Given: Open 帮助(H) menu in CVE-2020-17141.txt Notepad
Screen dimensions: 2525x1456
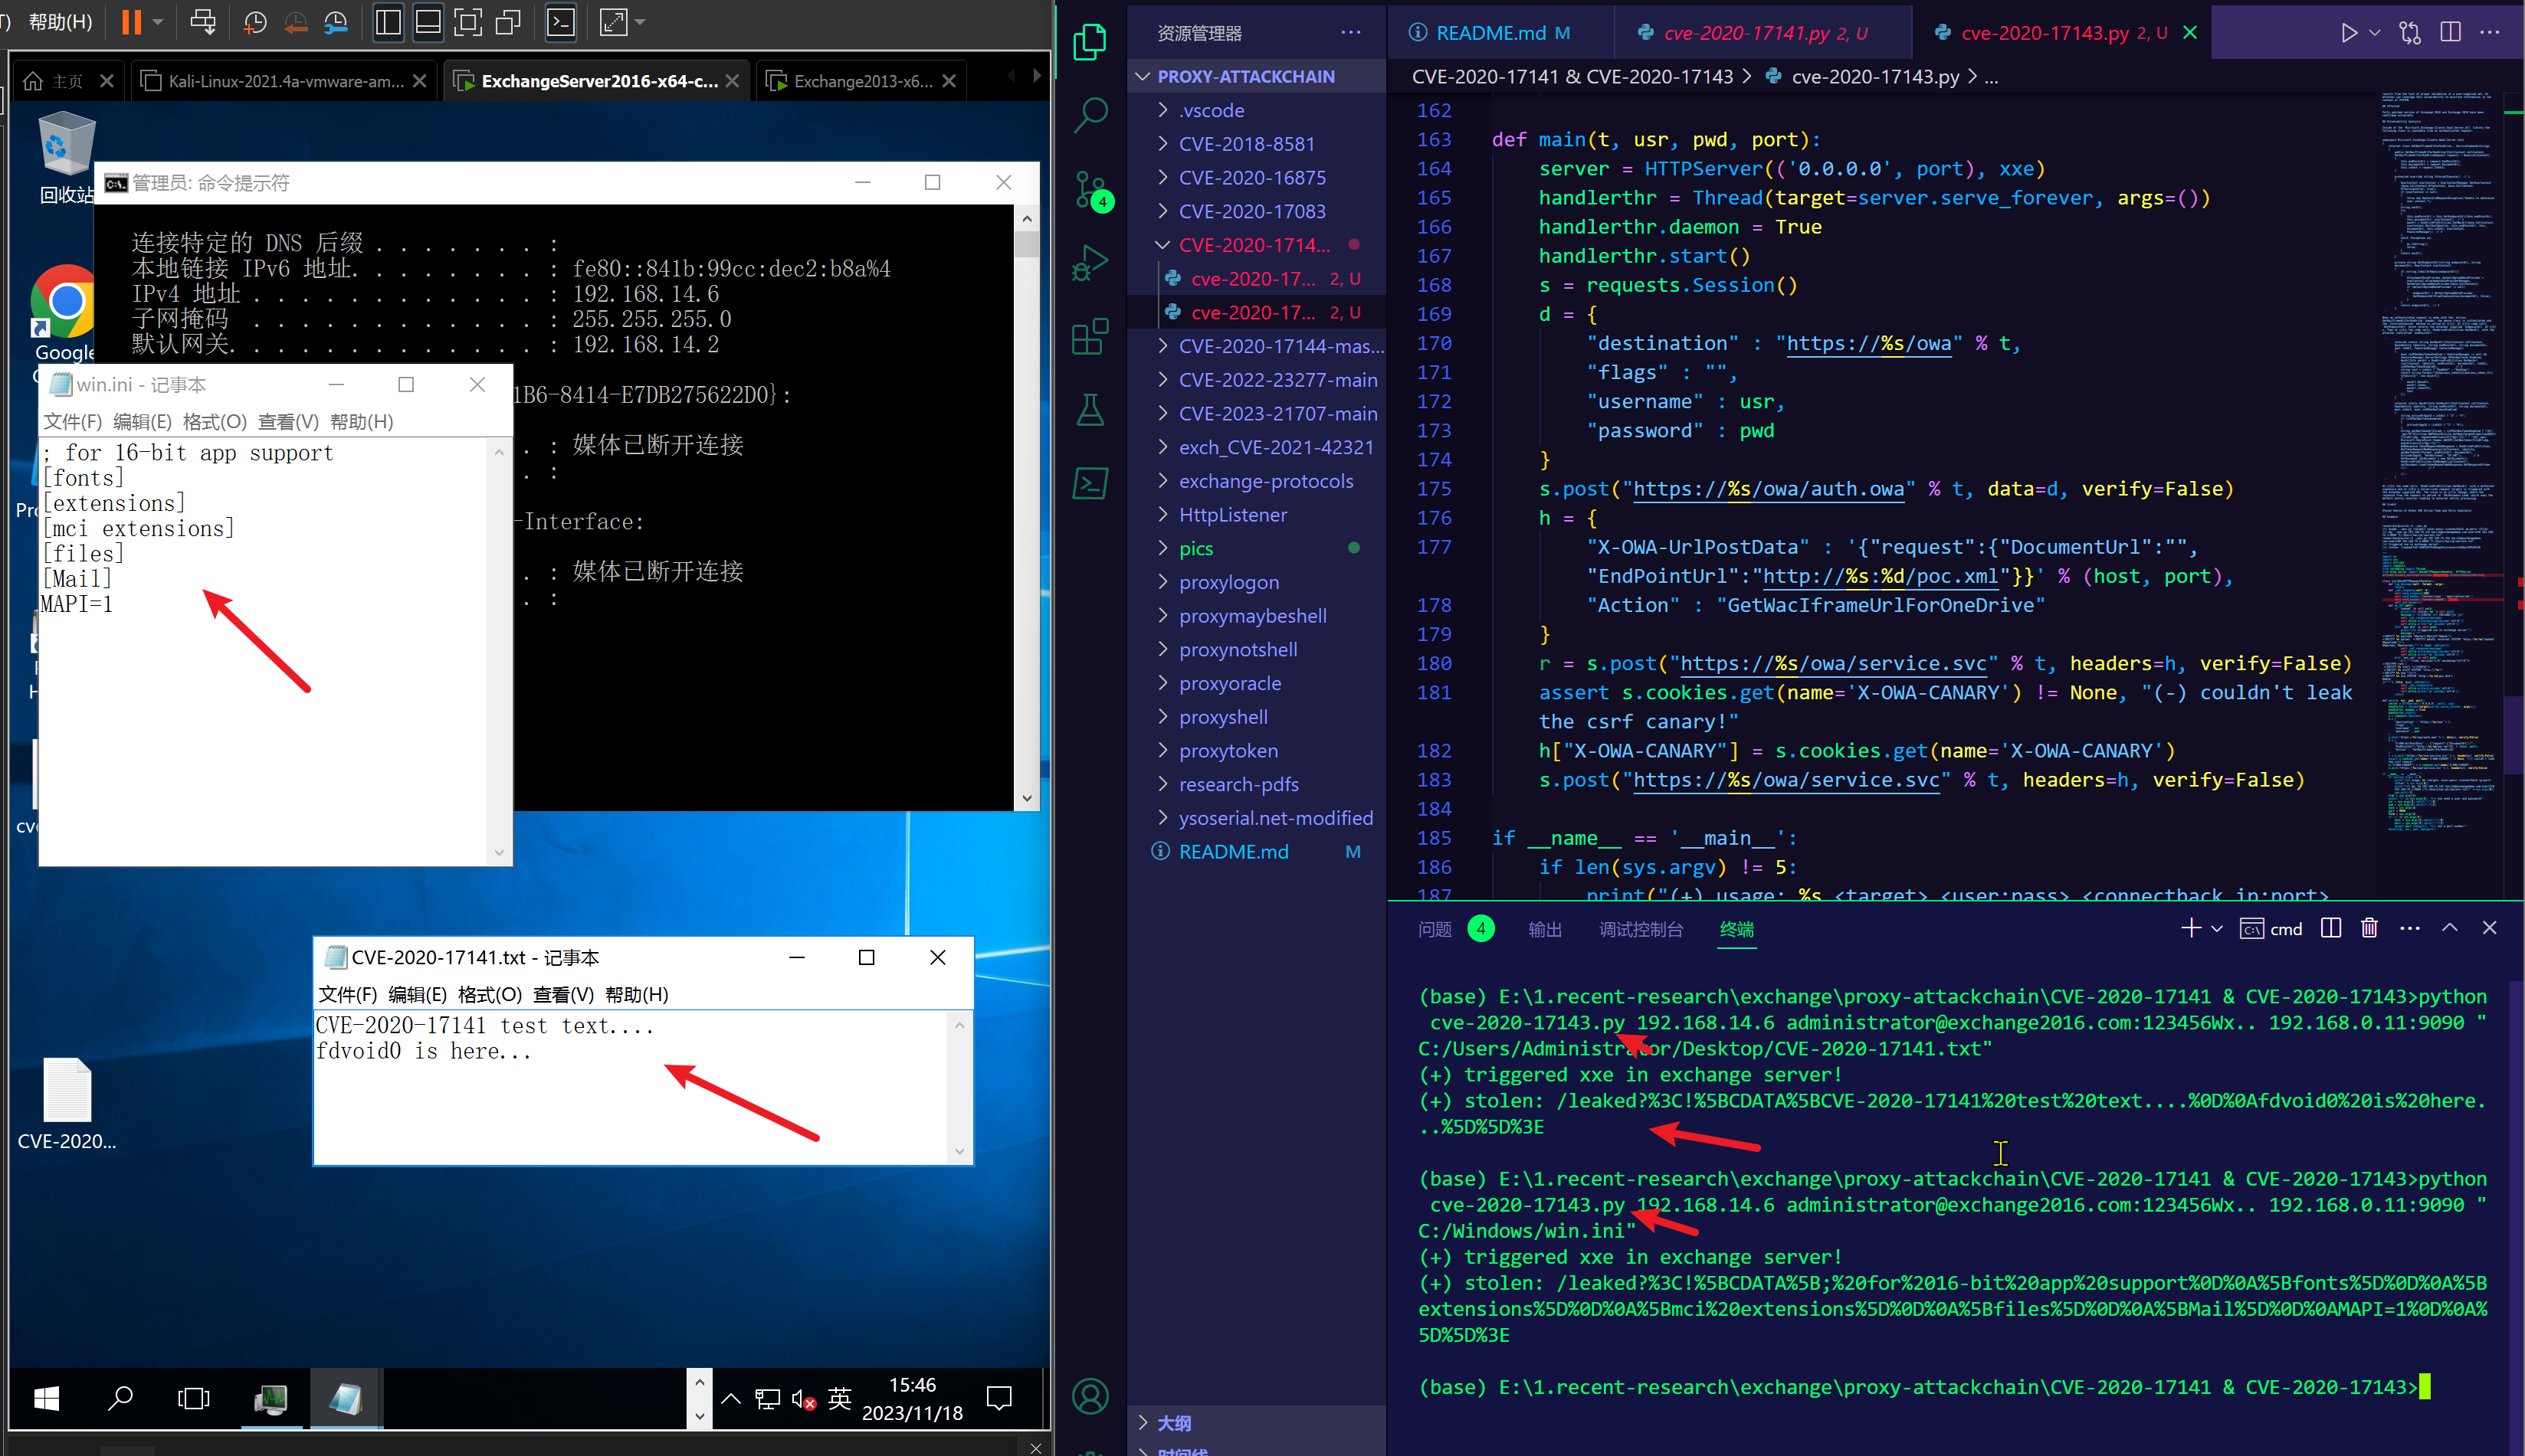Looking at the screenshot, I should (x=636, y=995).
